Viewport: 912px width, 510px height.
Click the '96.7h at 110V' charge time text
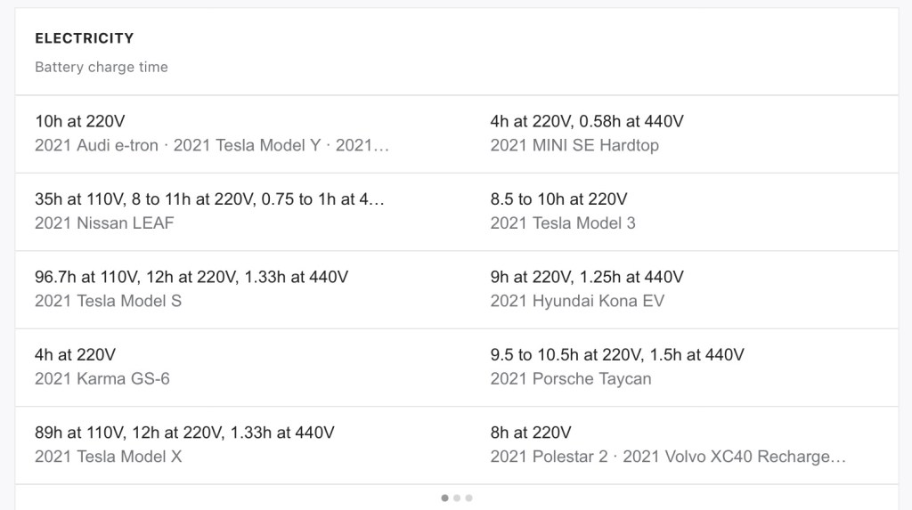(191, 277)
